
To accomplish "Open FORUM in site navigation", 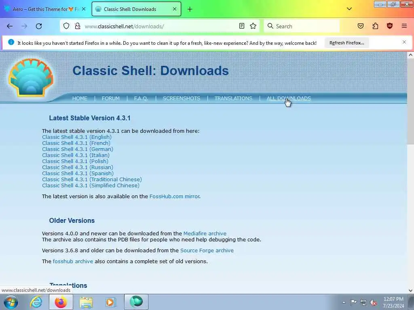I will click(111, 98).
